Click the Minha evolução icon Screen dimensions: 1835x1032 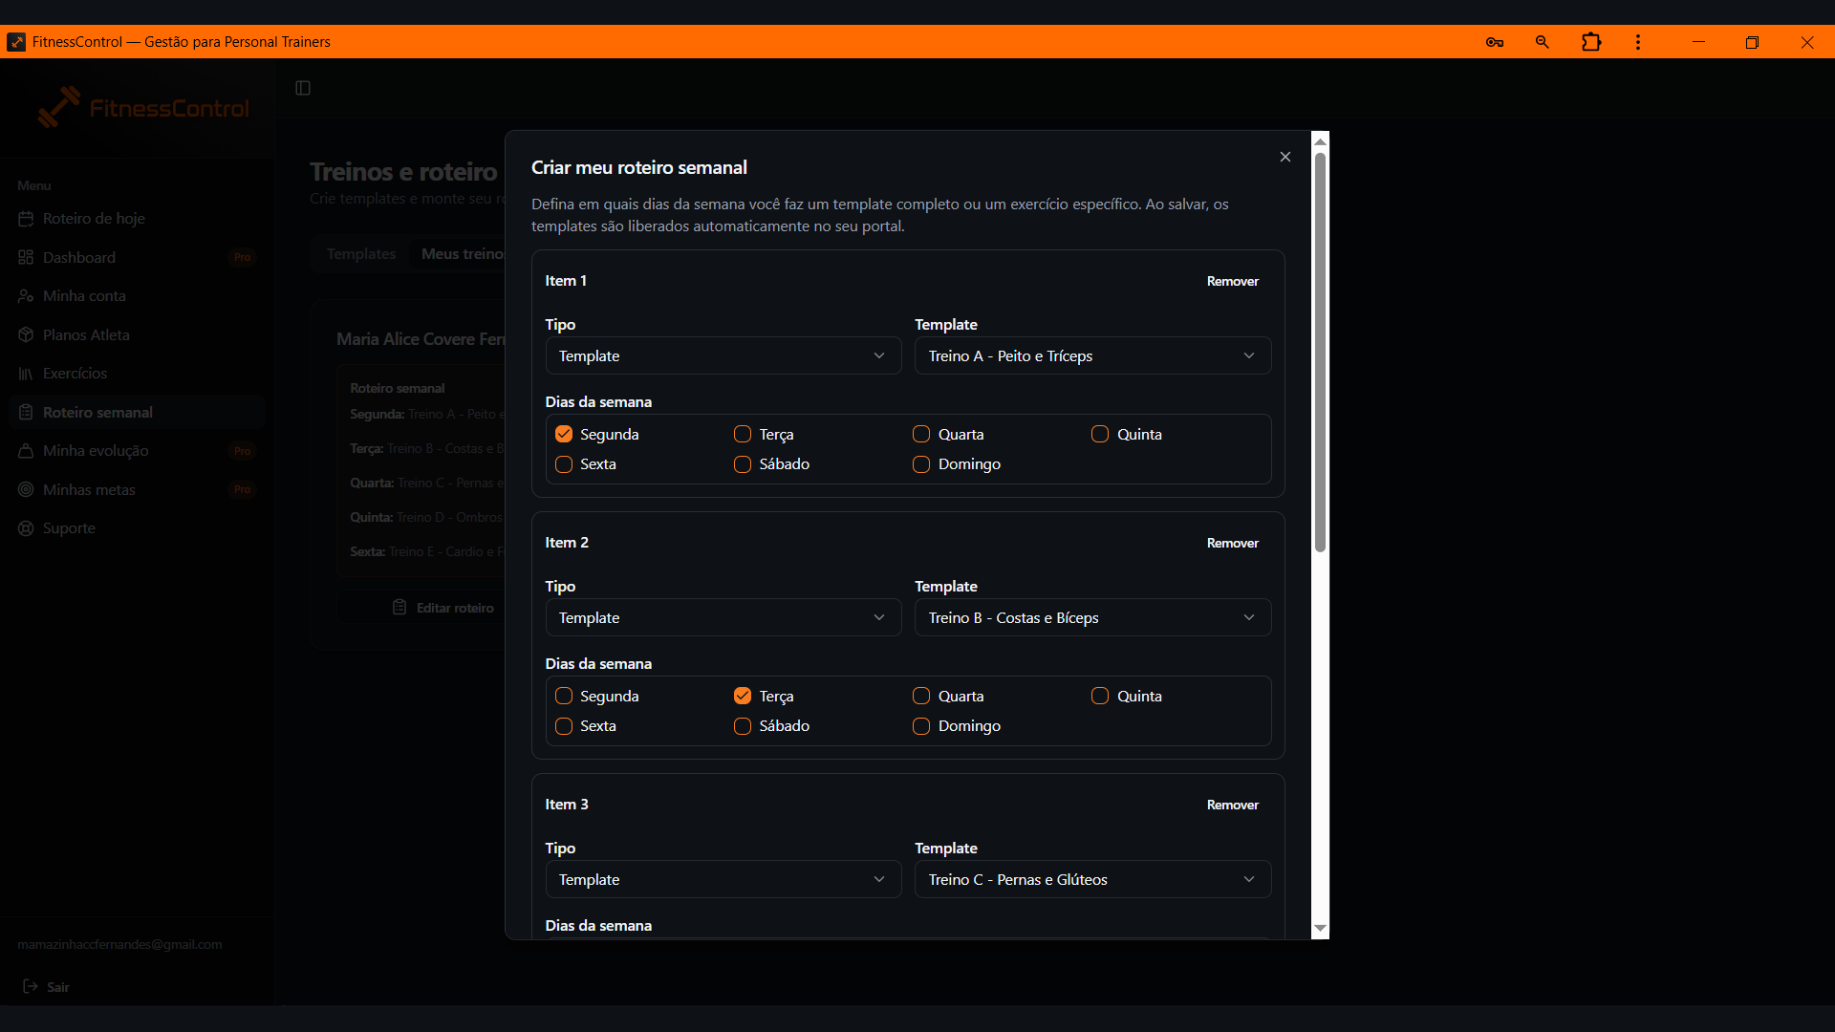tap(26, 451)
